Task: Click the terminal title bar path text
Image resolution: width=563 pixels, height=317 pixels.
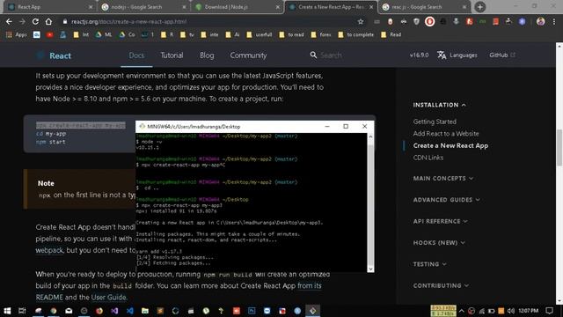Action: click(x=194, y=127)
